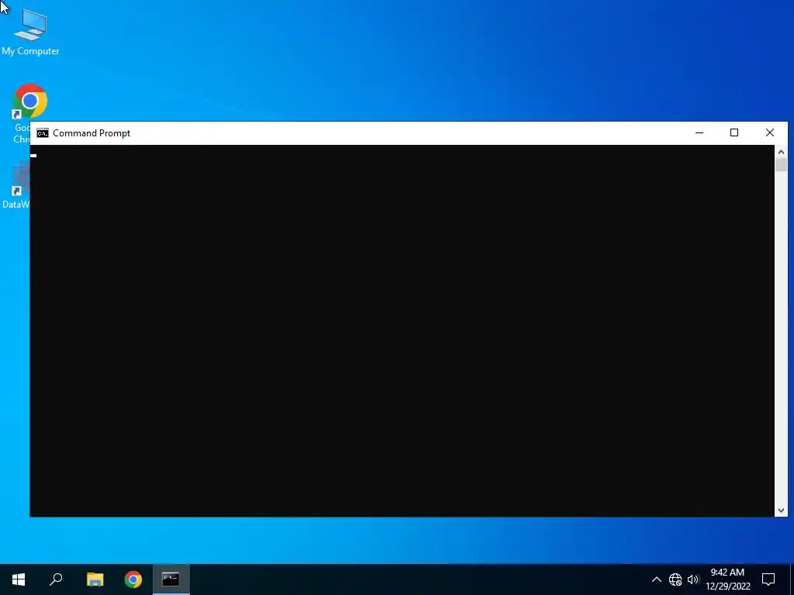This screenshot has width=794, height=595.
Task: Click the Command Prompt scrollbar thumb
Action: click(x=781, y=165)
